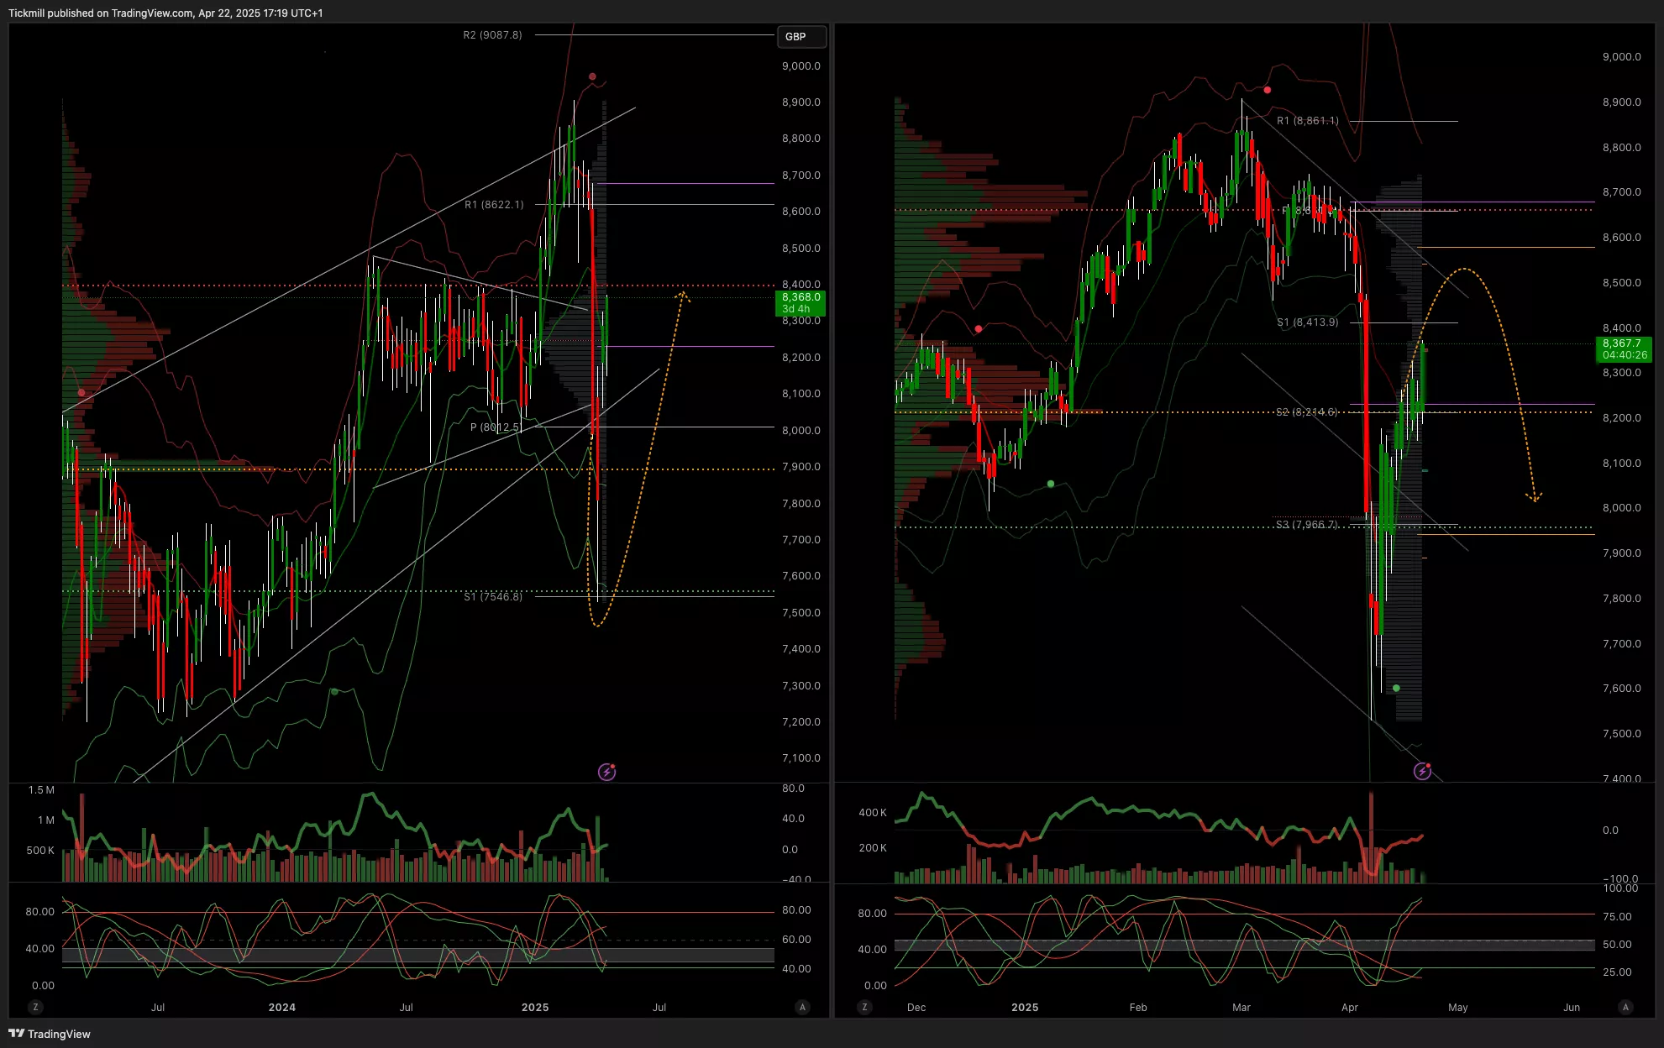Click the P (8012.5) pivot label
The height and width of the screenshot is (1048, 1664).
tap(495, 427)
